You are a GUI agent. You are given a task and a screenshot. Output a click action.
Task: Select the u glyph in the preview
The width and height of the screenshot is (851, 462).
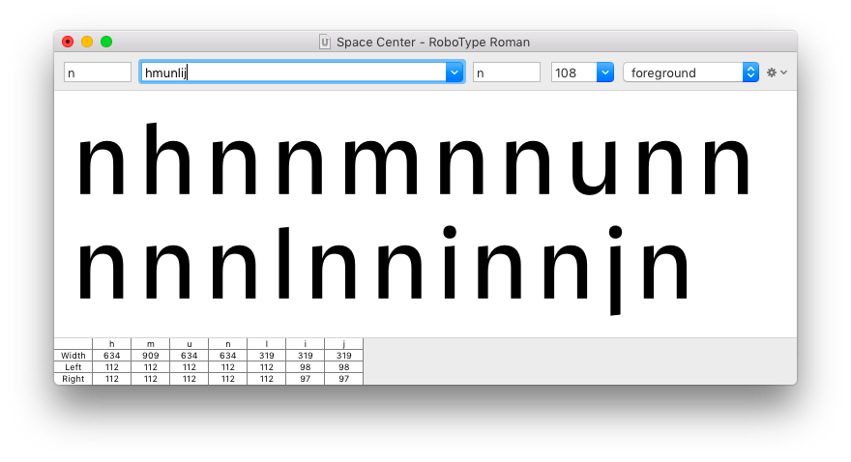[x=594, y=167]
